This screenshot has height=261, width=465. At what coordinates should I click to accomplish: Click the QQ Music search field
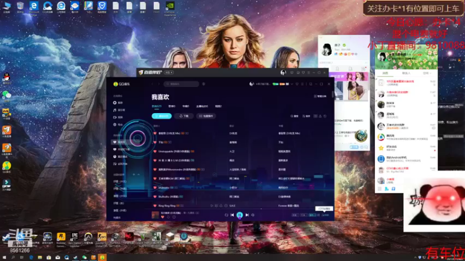pos(181,84)
